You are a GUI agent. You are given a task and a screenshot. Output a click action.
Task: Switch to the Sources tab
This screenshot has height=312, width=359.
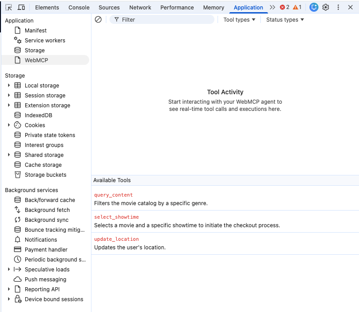(109, 8)
